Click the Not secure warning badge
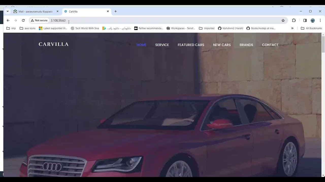 point(39,20)
